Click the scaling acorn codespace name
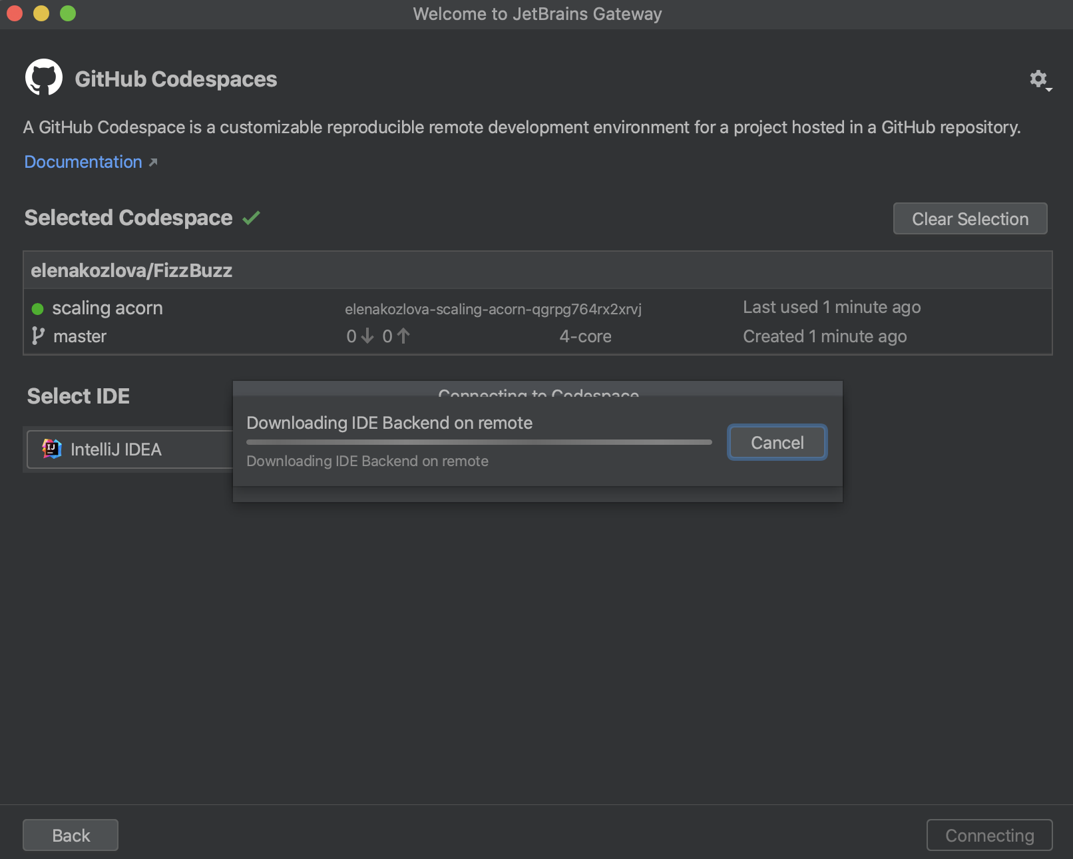 [x=107, y=308]
